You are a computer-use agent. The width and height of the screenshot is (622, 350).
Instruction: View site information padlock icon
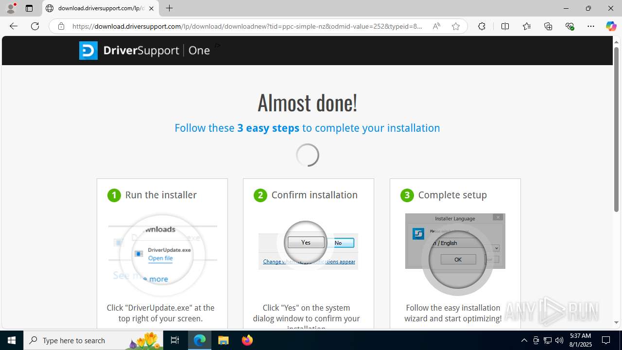pos(61,26)
